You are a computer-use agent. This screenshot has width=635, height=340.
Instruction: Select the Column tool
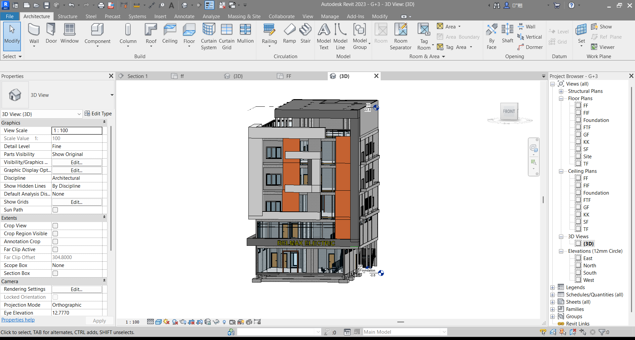pyautogui.click(x=128, y=34)
